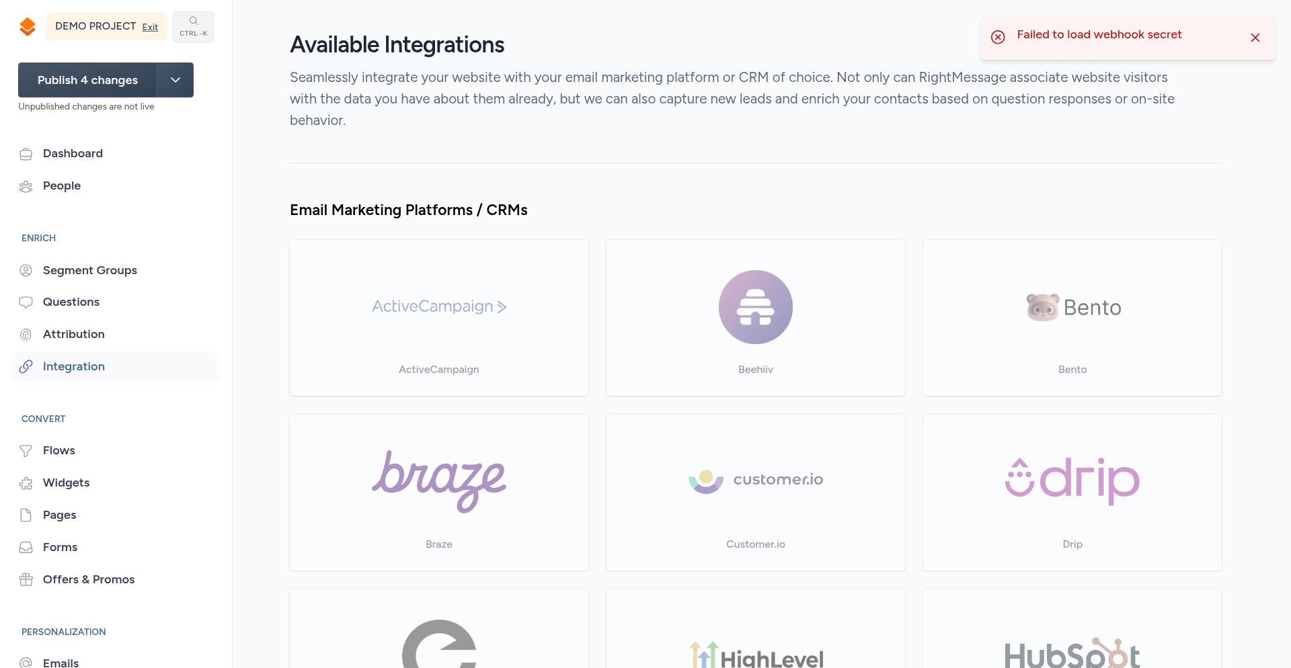Open Questions via its speech bubble icon

click(26, 302)
